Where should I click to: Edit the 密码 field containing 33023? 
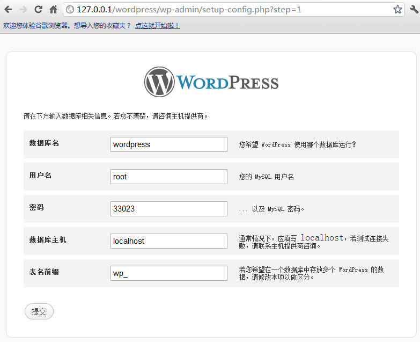tap(169, 209)
